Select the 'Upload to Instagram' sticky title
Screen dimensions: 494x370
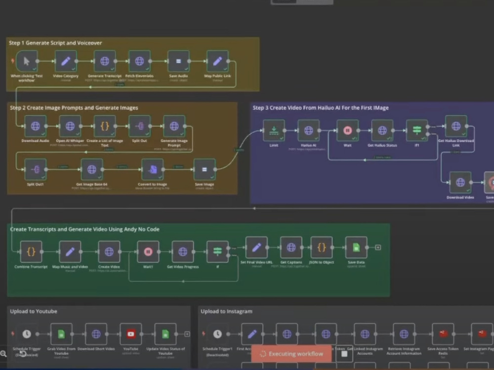(227, 311)
